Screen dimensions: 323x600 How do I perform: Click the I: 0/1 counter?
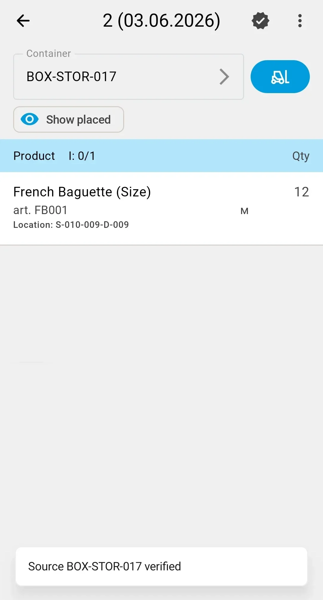[x=82, y=156]
